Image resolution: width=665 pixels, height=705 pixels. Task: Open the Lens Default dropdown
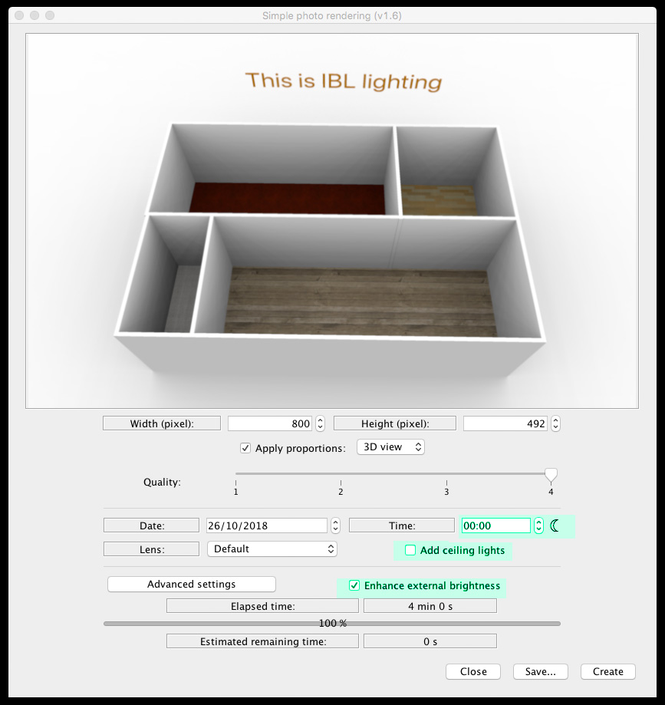[272, 549]
